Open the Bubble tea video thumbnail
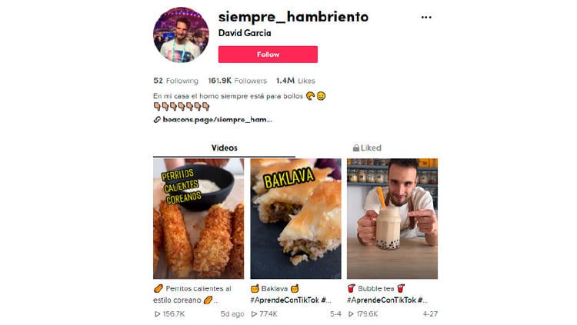The height and width of the screenshot is (325, 577). coord(392,218)
